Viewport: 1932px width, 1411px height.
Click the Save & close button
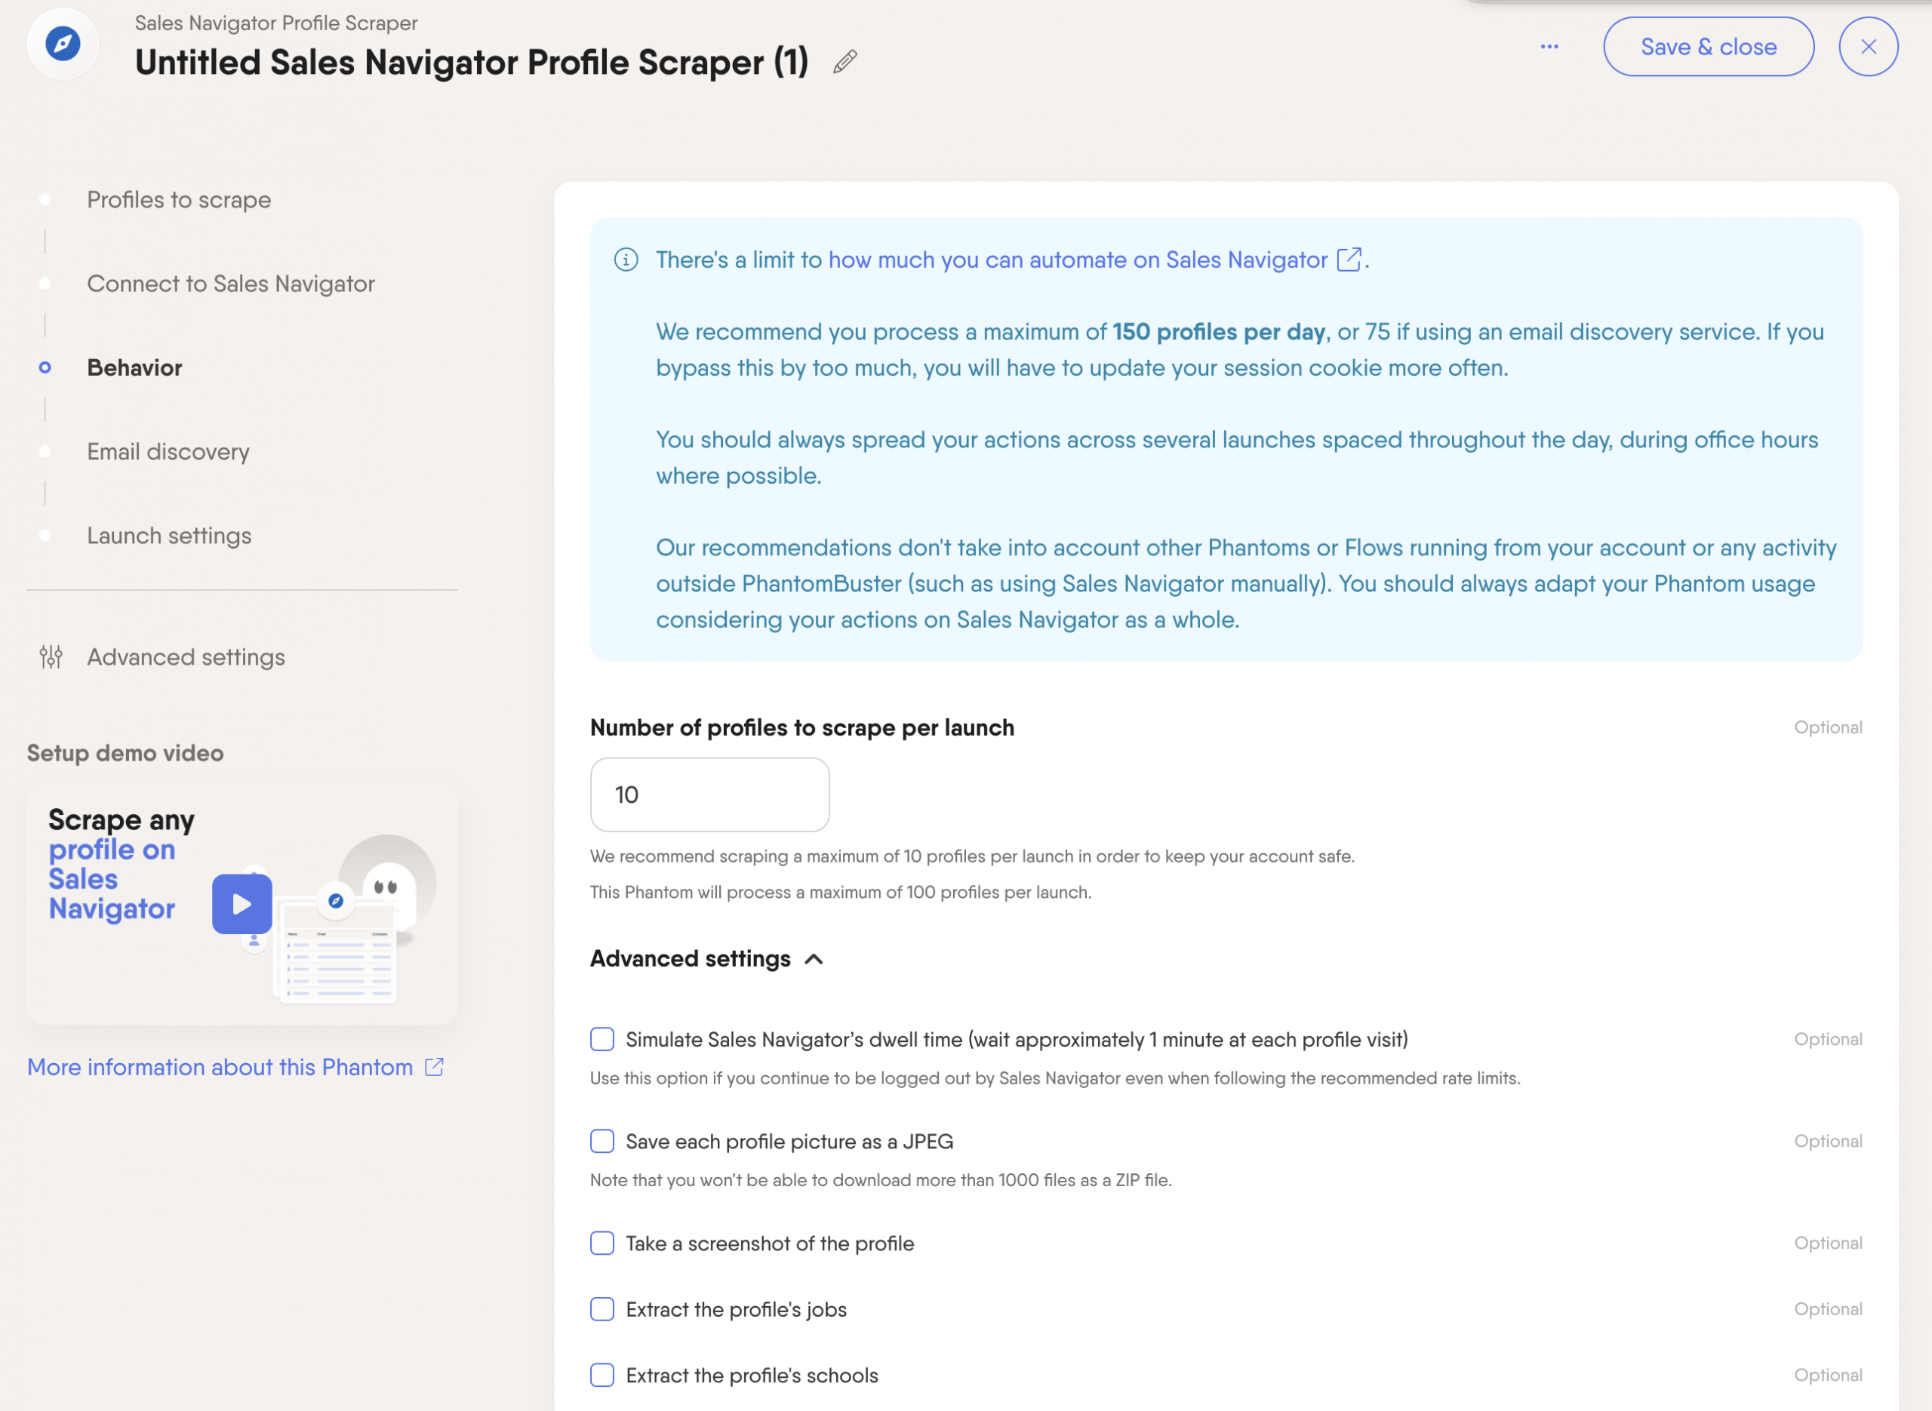coord(1708,46)
